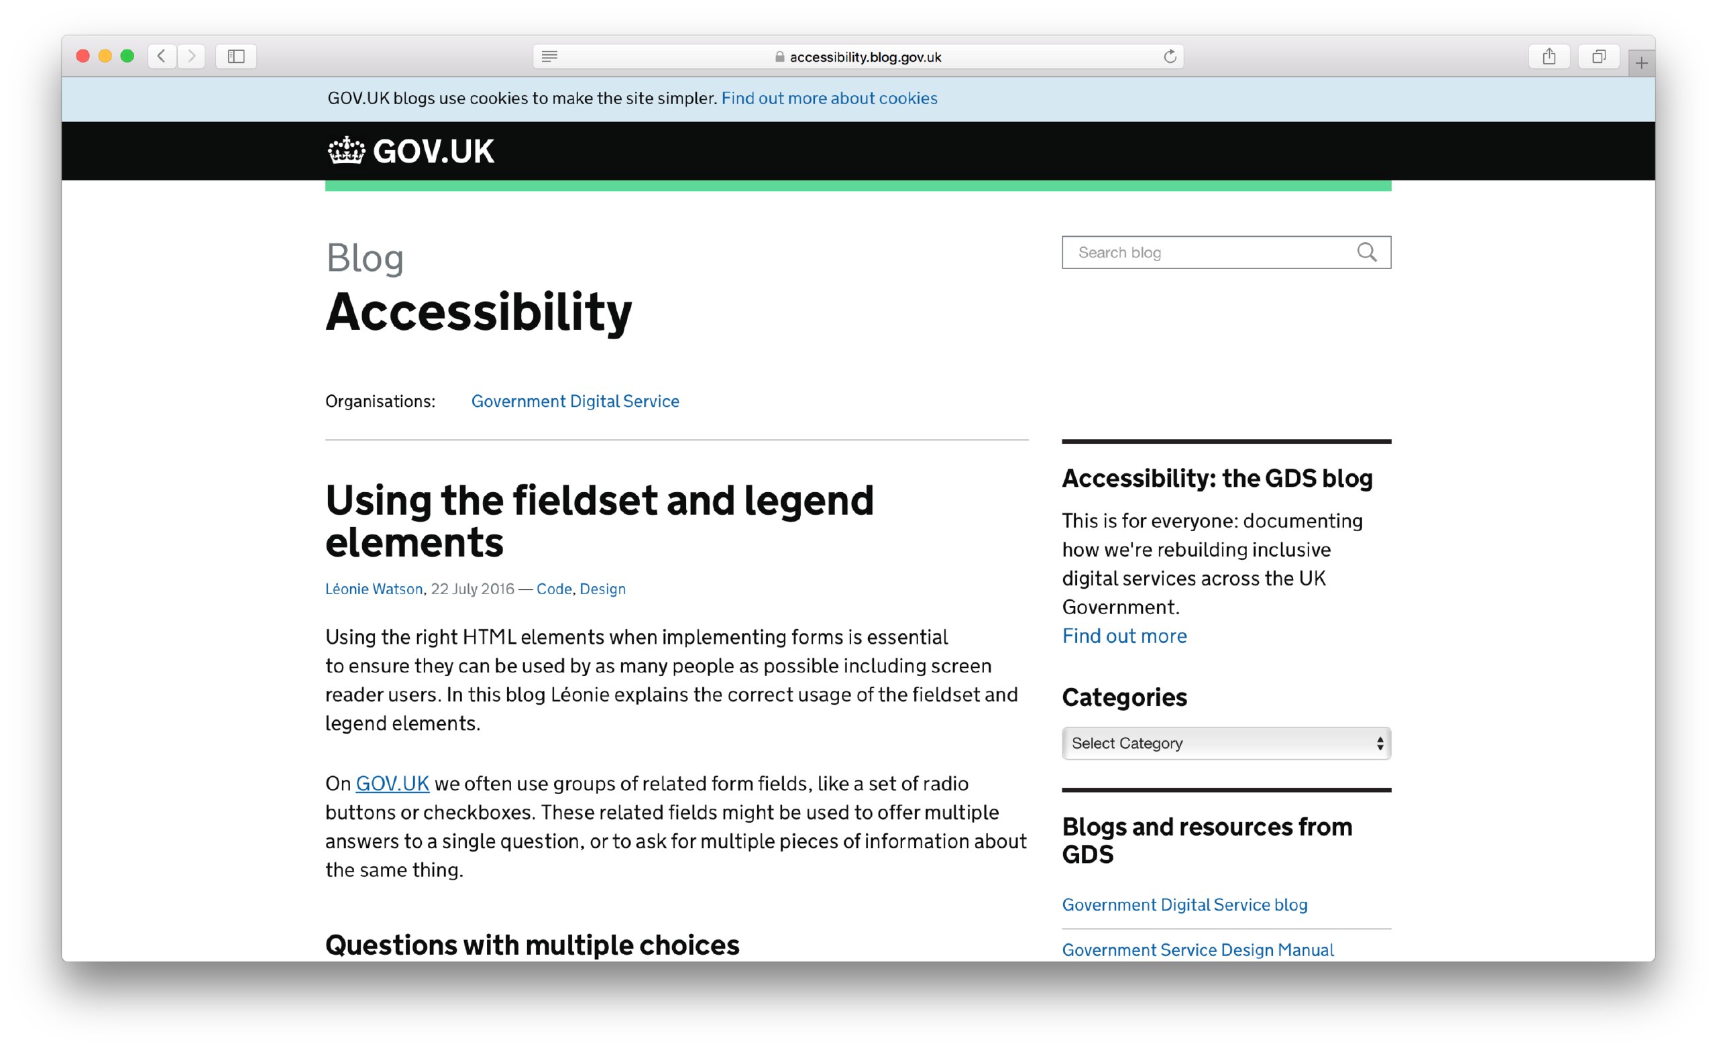Click the '22 July 2016' date text
Viewport: 1717px width, 1050px height.
472,589
